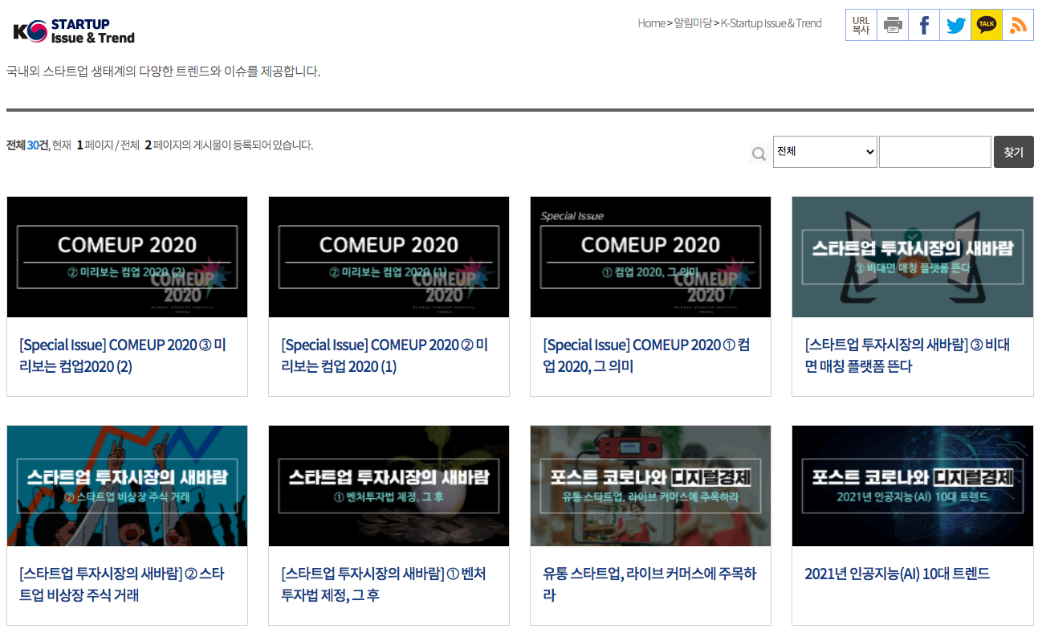Image resolution: width=1042 pixels, height=633 pixels.
Task: Open thumbnail for 비대면 매칭 플랫폼 뜬다
Action: coord(913,257)
